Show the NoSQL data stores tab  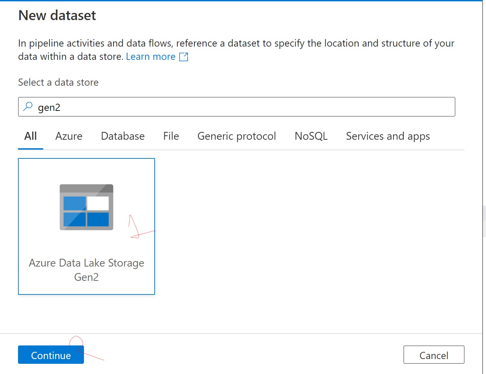311,136
